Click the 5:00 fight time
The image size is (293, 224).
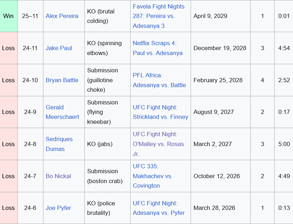pyautogui.click(x=284, y=144)
